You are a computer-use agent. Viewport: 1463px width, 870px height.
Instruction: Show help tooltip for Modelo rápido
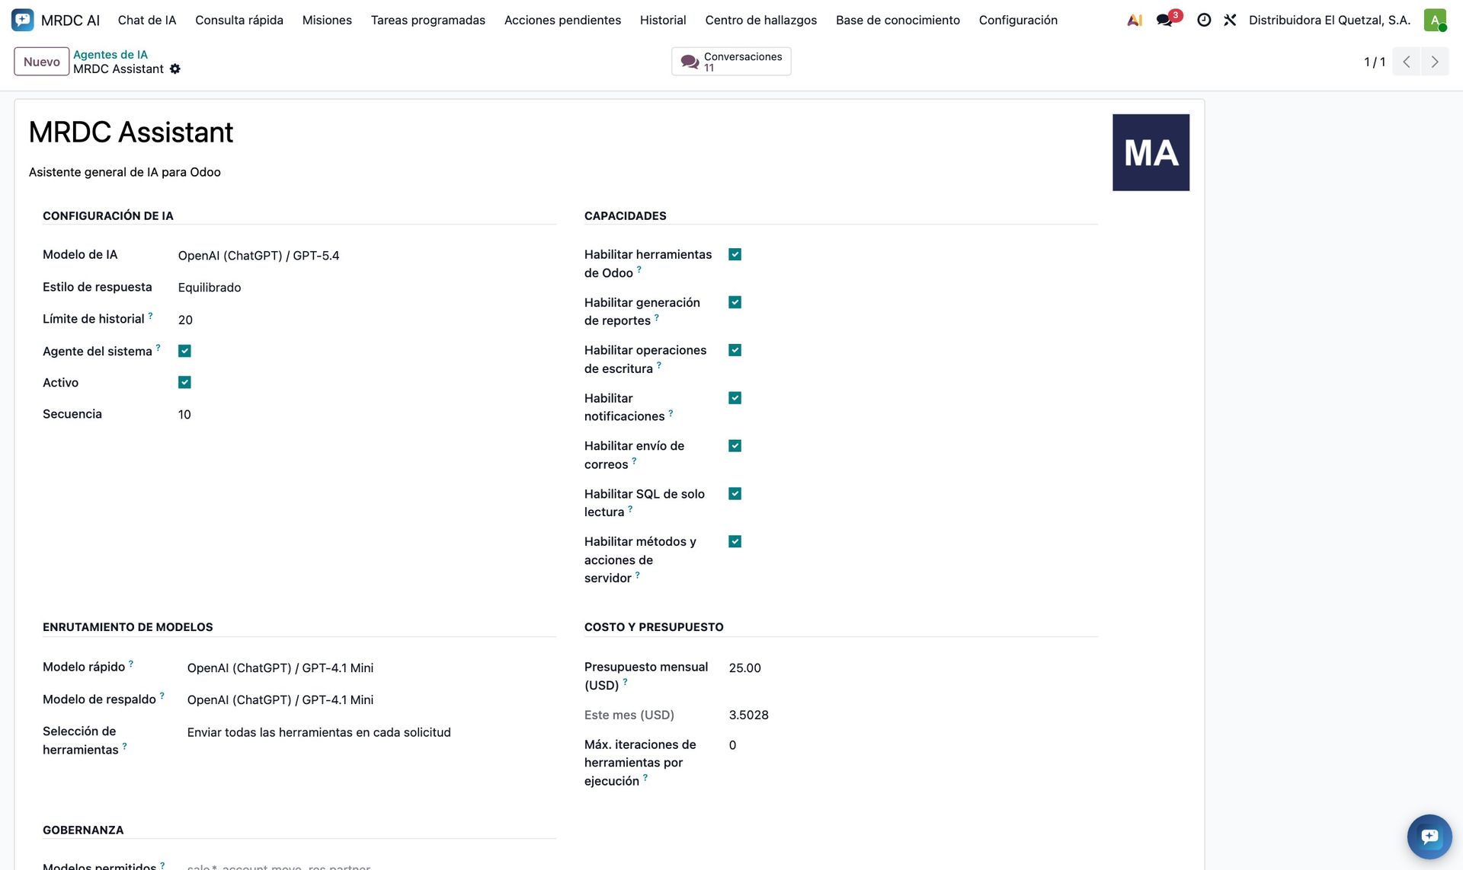131,664
